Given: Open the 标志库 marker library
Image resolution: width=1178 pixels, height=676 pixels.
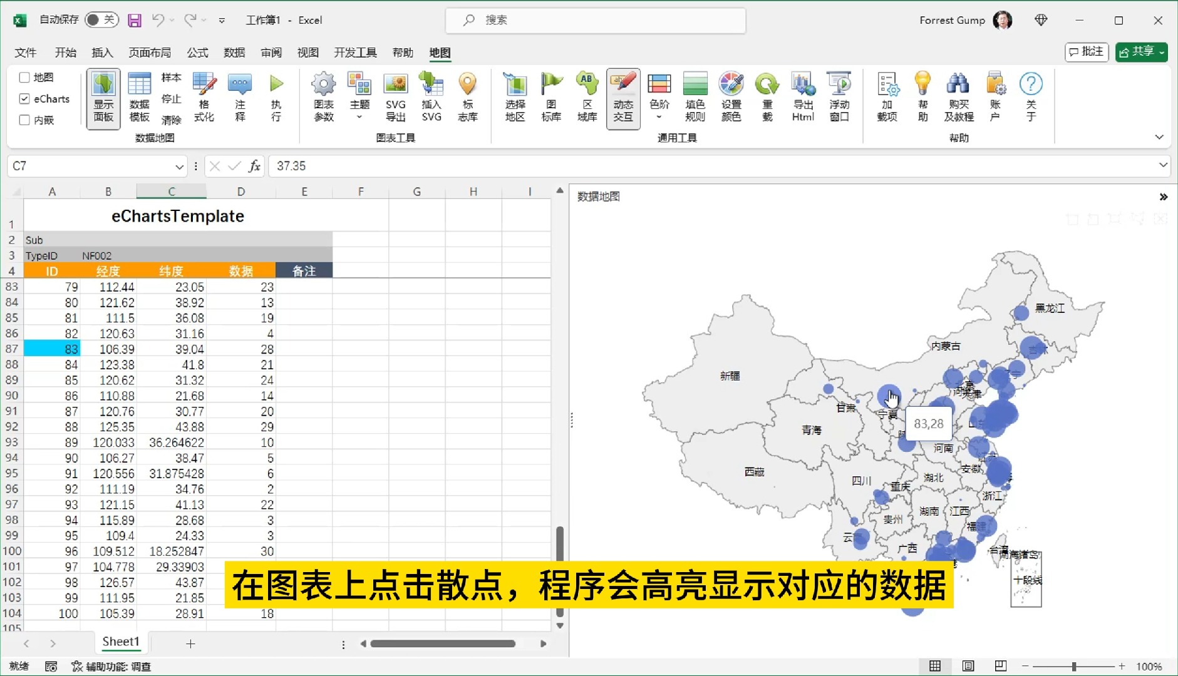Looking at the screenshot, I should [x=468, y=98].
